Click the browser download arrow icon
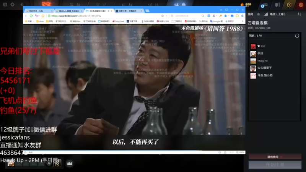The image size is (306, 172). pos(242,16)
